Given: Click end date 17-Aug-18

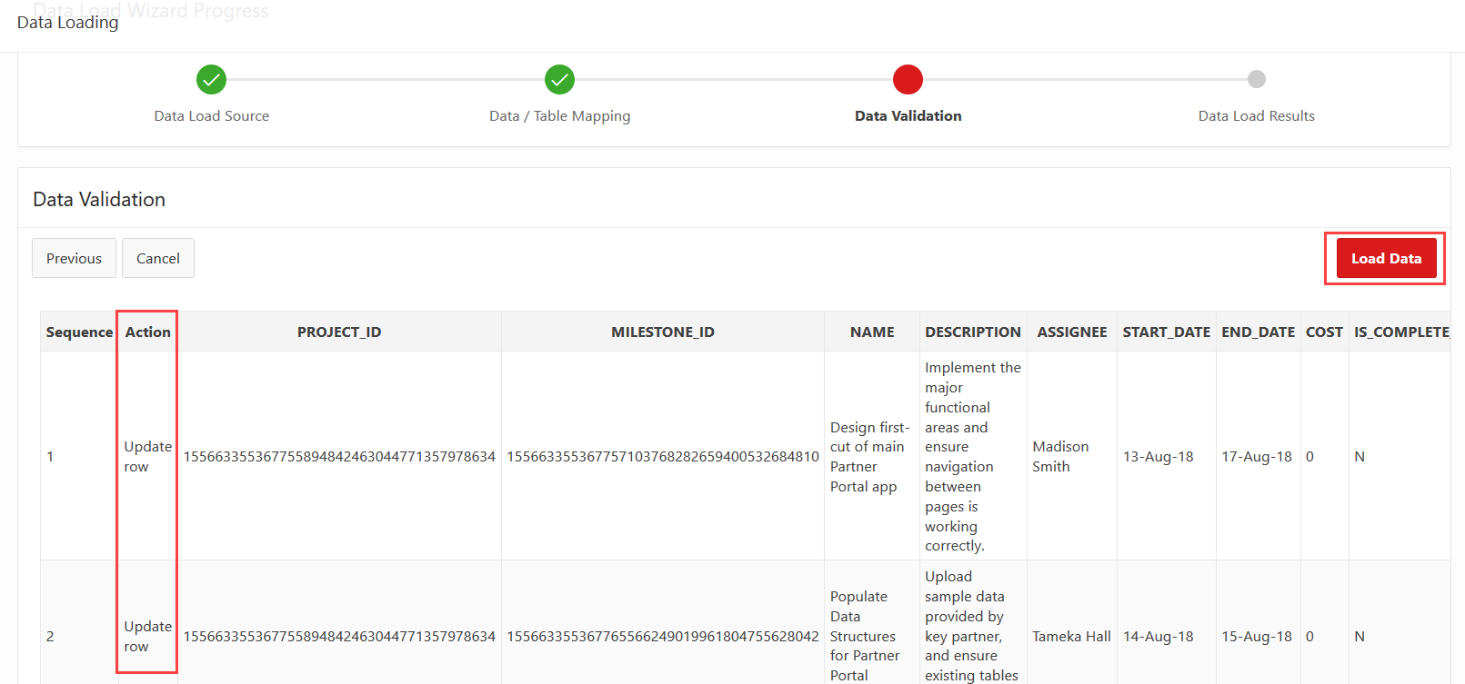Looking at the screenshot, I should click(1256, 457).
